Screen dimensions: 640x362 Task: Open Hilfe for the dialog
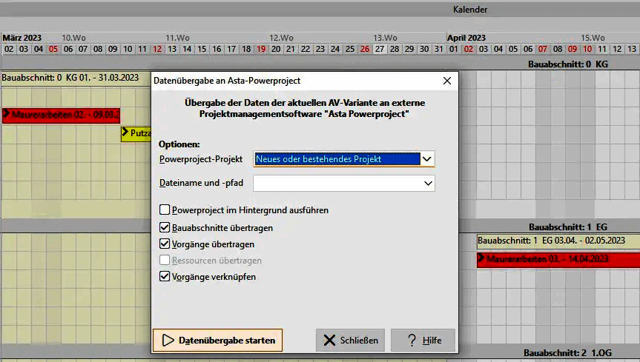click(423, 340)
